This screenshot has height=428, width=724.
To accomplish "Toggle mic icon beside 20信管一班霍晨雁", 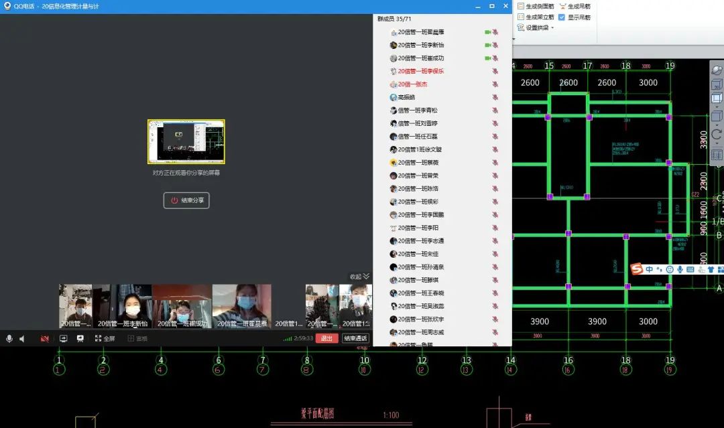I will pos(495,32).
